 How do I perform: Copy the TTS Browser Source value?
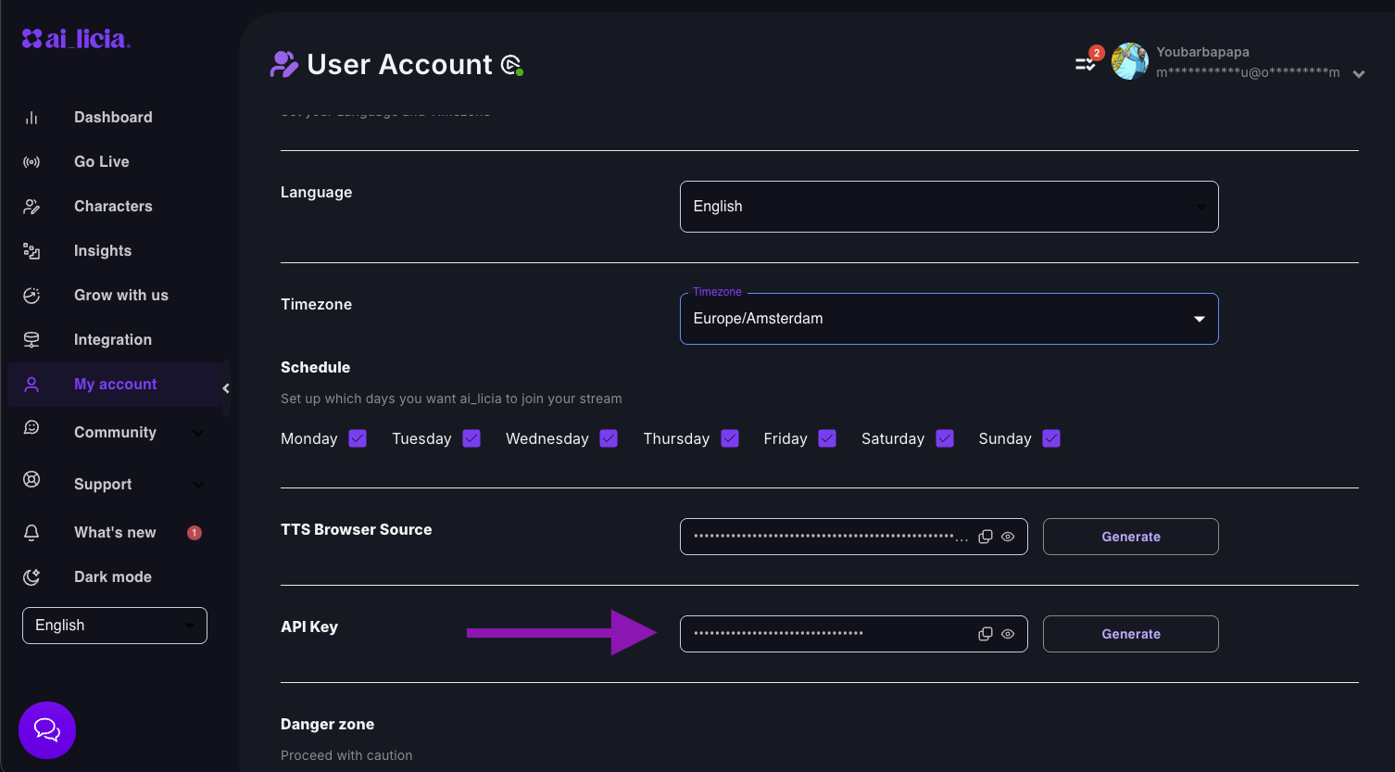tap(985, 537)
